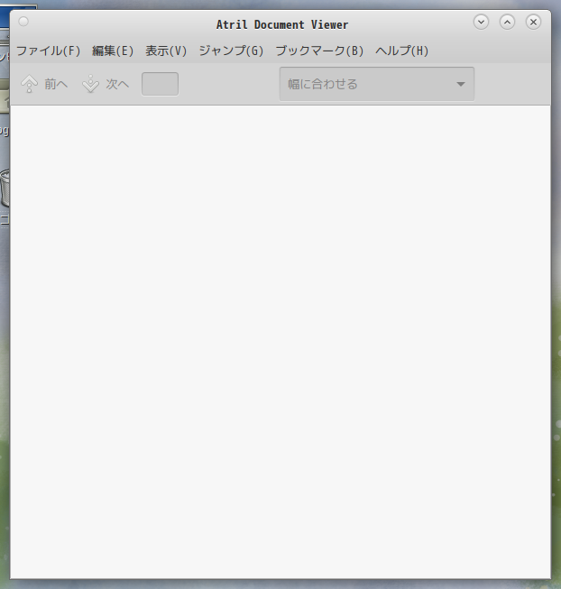Focus the page number input field
The image size is (561, 589).
[x=160, y=84]
